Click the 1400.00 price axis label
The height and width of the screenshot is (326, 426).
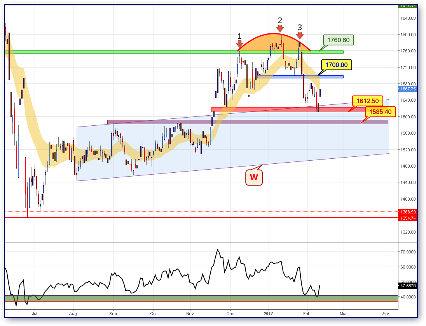pos(408,199)
